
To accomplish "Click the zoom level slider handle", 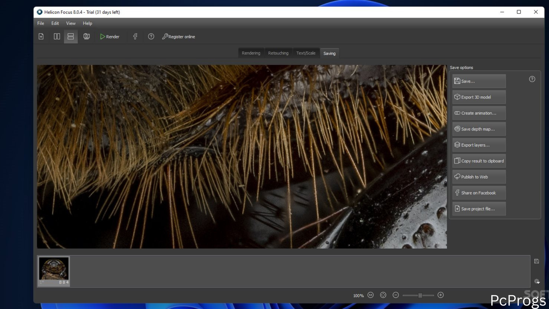I will pos(420,295).
